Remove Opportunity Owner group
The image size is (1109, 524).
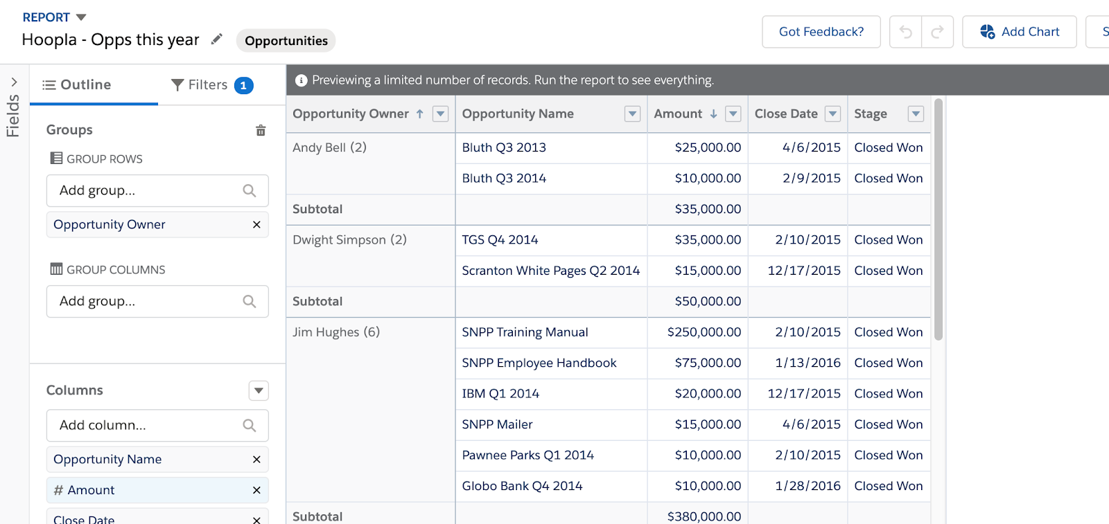tap(256, 224)
